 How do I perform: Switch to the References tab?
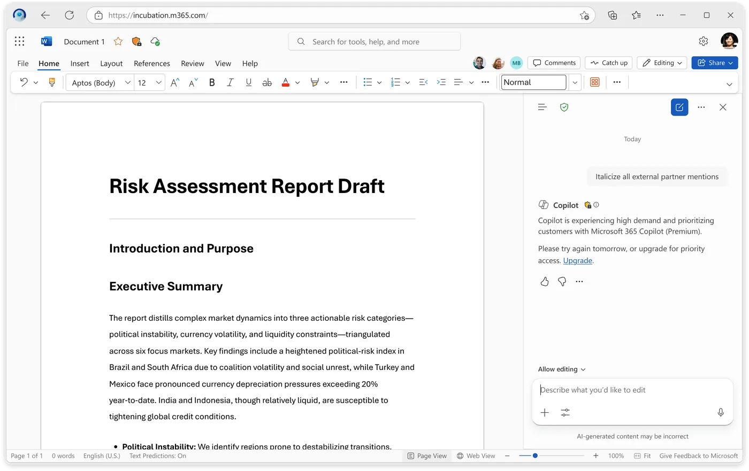152,63
